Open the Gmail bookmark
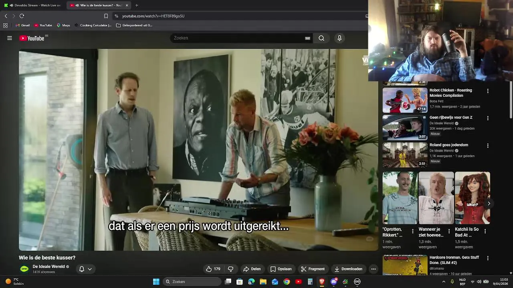Screen dimensions: 513x288 22,25
